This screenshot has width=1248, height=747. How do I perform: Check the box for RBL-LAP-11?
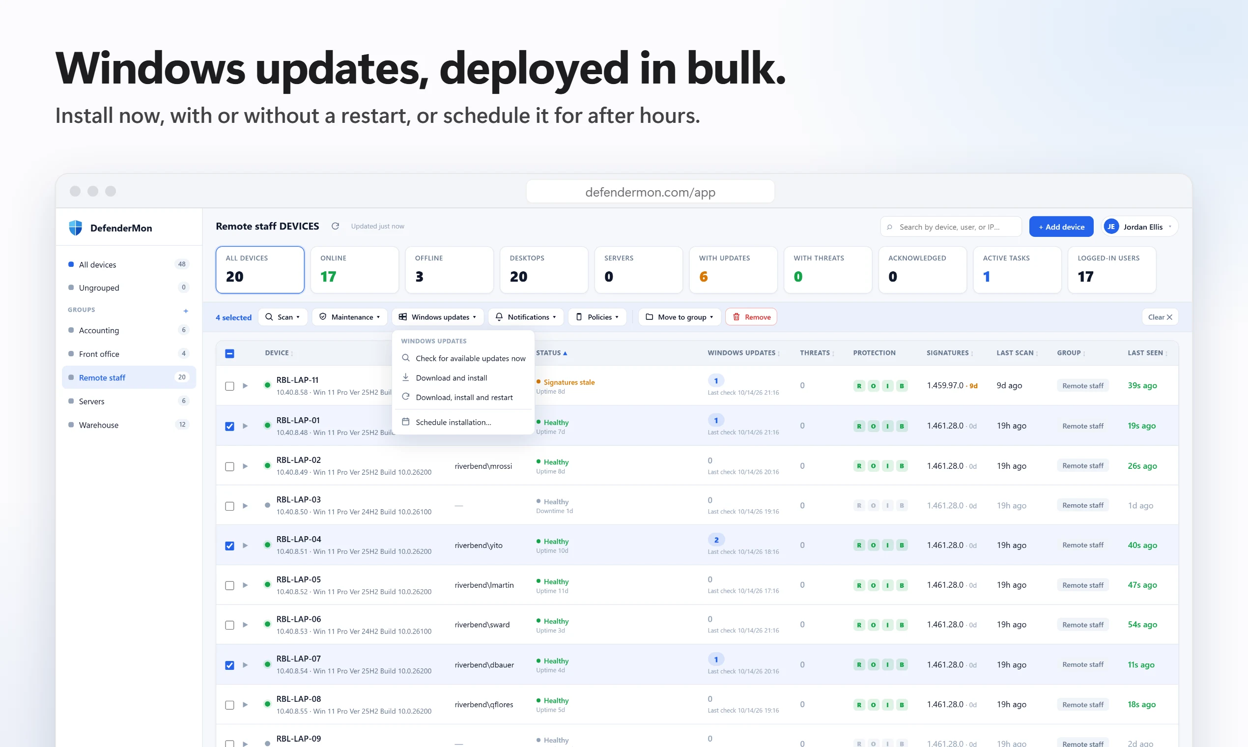(x=229, y=386)
